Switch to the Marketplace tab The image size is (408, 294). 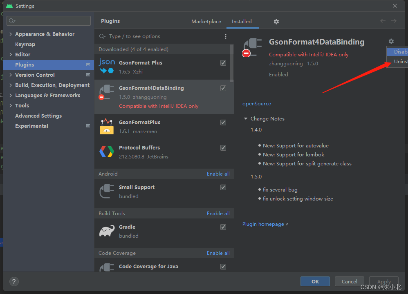206,22
